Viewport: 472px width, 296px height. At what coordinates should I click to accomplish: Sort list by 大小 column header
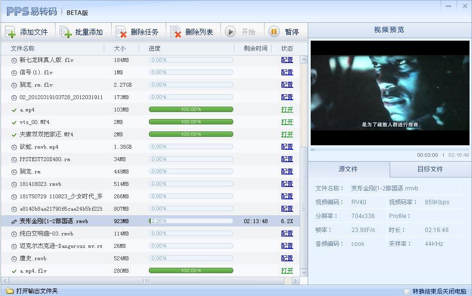[x=120, y=49]
